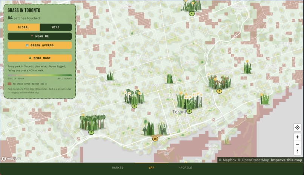Click the pin icon in NEAR ME button
Image resolution: width=304 pixels, height=175 pixels.
(x=32, y=36)
